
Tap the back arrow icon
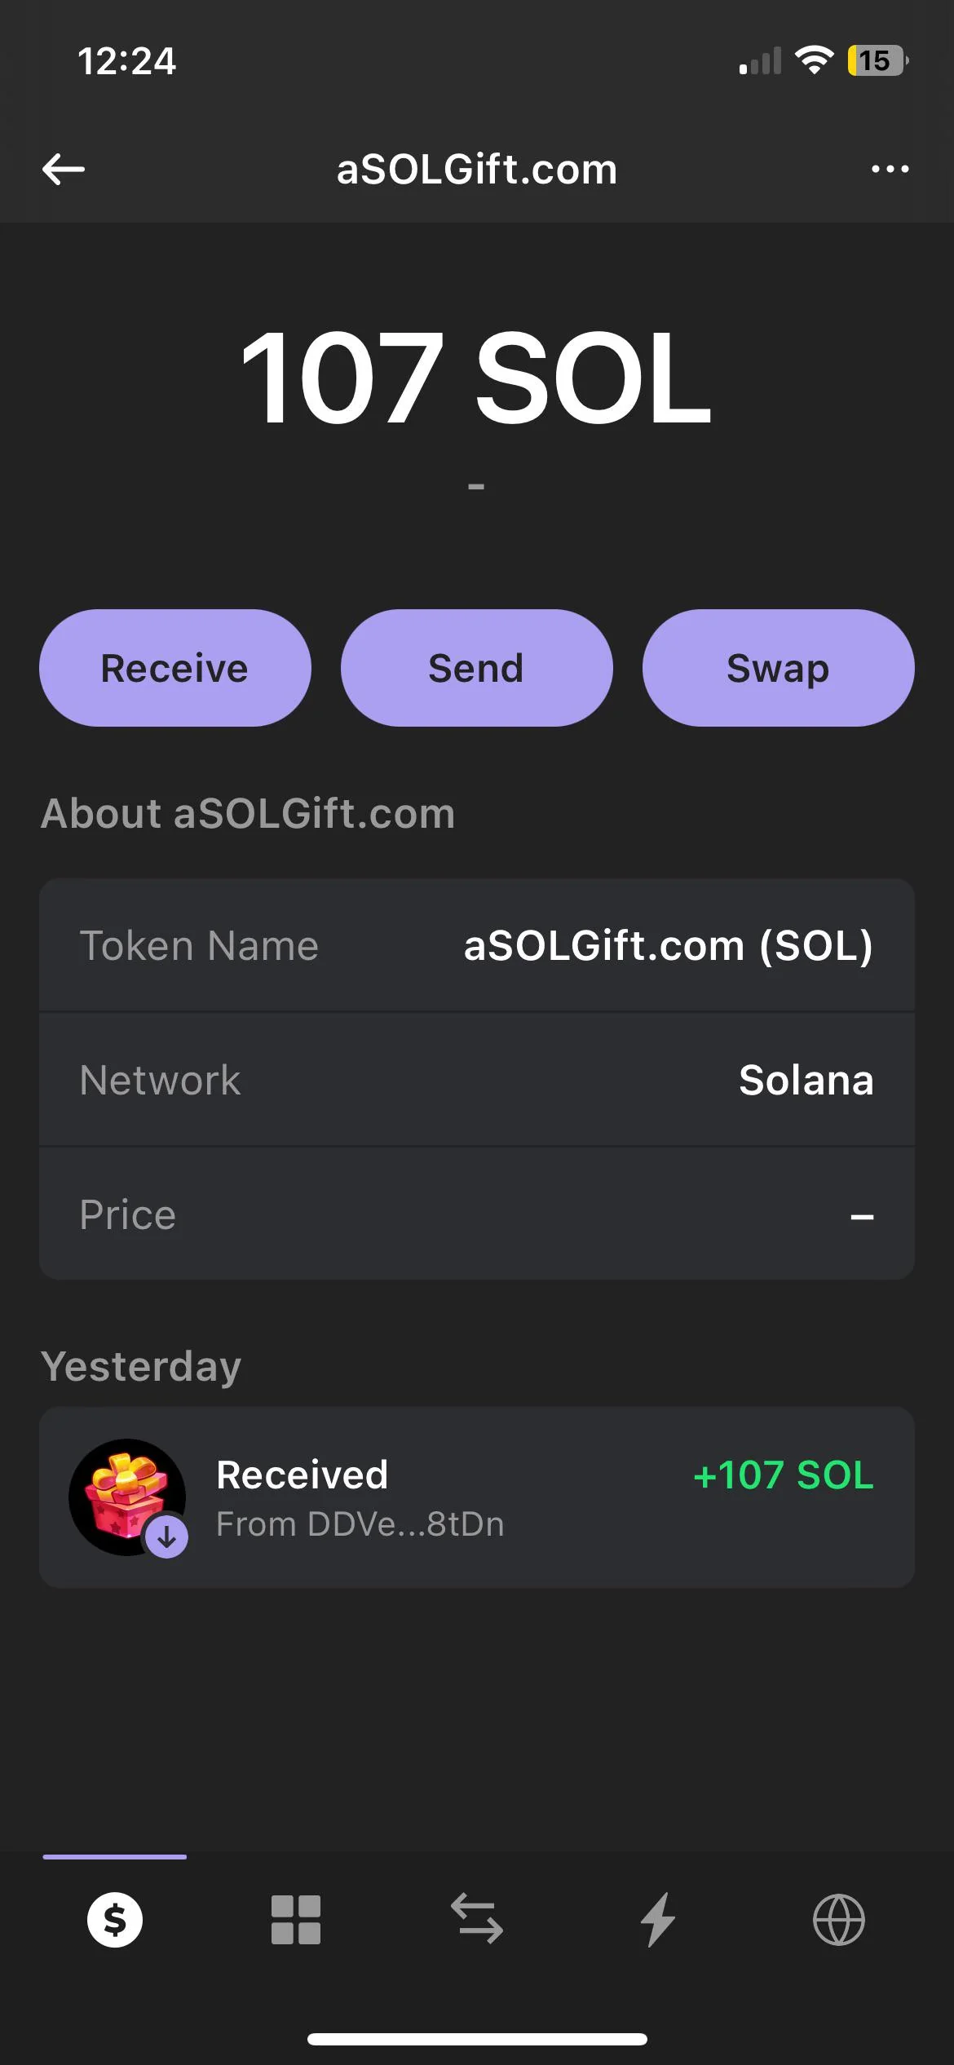[x=64, y=170]
